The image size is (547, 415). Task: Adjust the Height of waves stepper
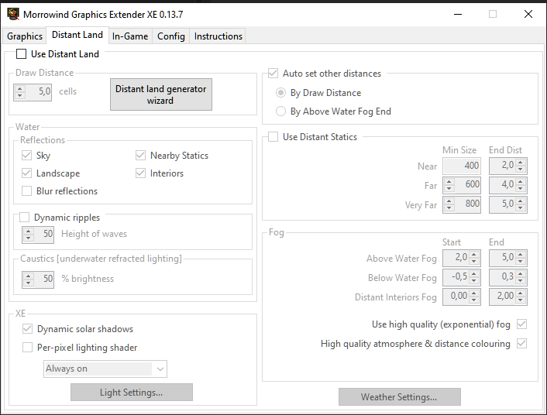coord(29,234)
